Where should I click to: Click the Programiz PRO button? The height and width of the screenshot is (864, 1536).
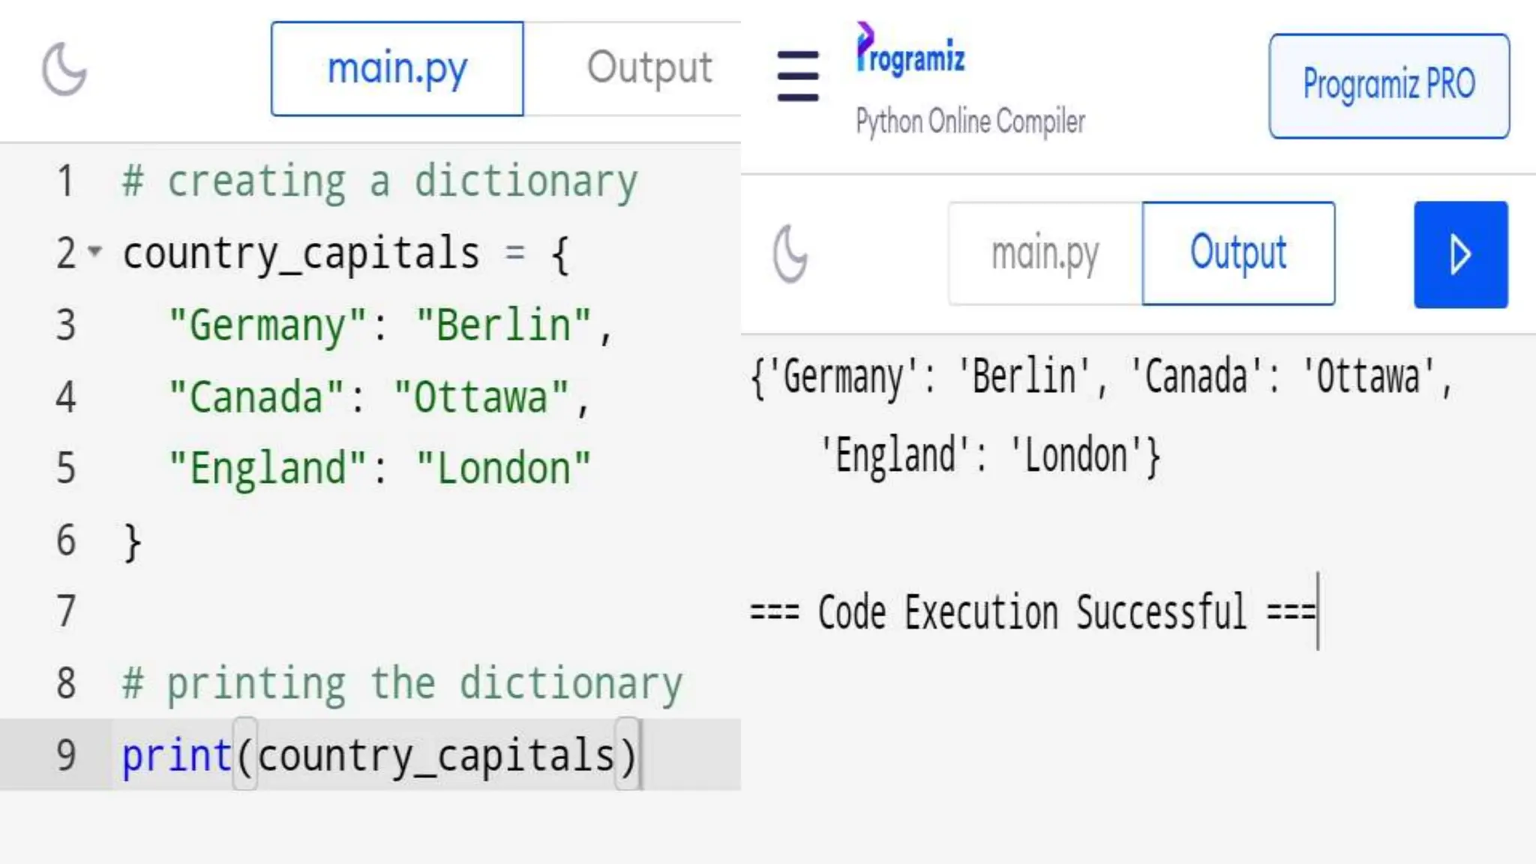1388,85
